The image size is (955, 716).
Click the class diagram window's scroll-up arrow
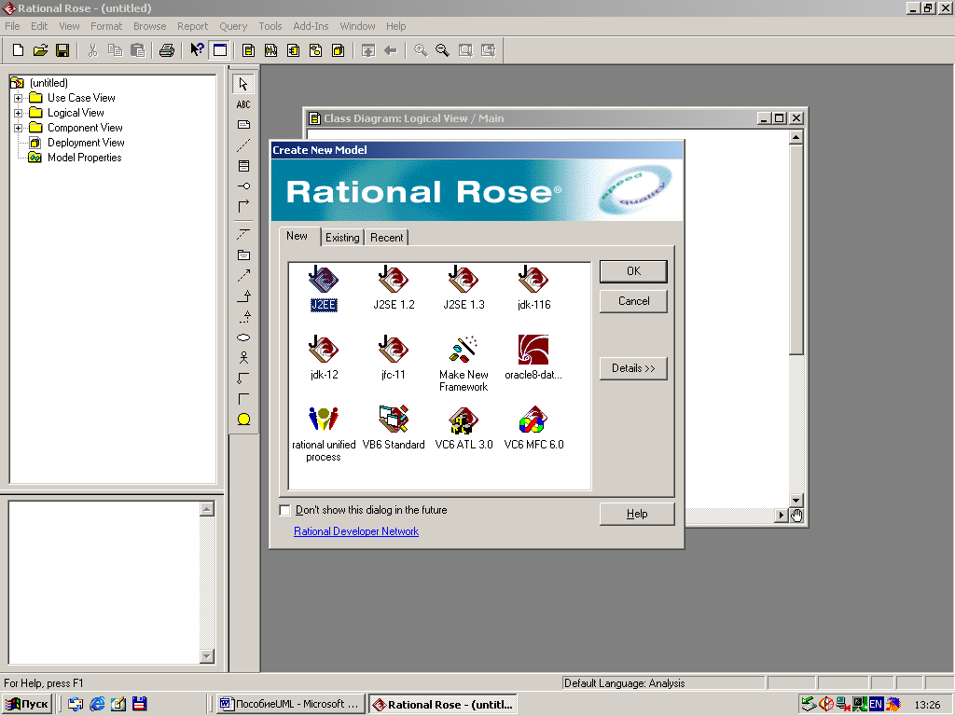(796, 138)
